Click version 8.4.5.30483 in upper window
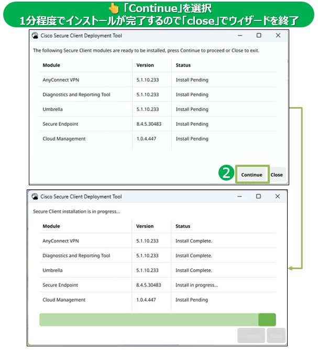The image size is (318, 350). 149,124
